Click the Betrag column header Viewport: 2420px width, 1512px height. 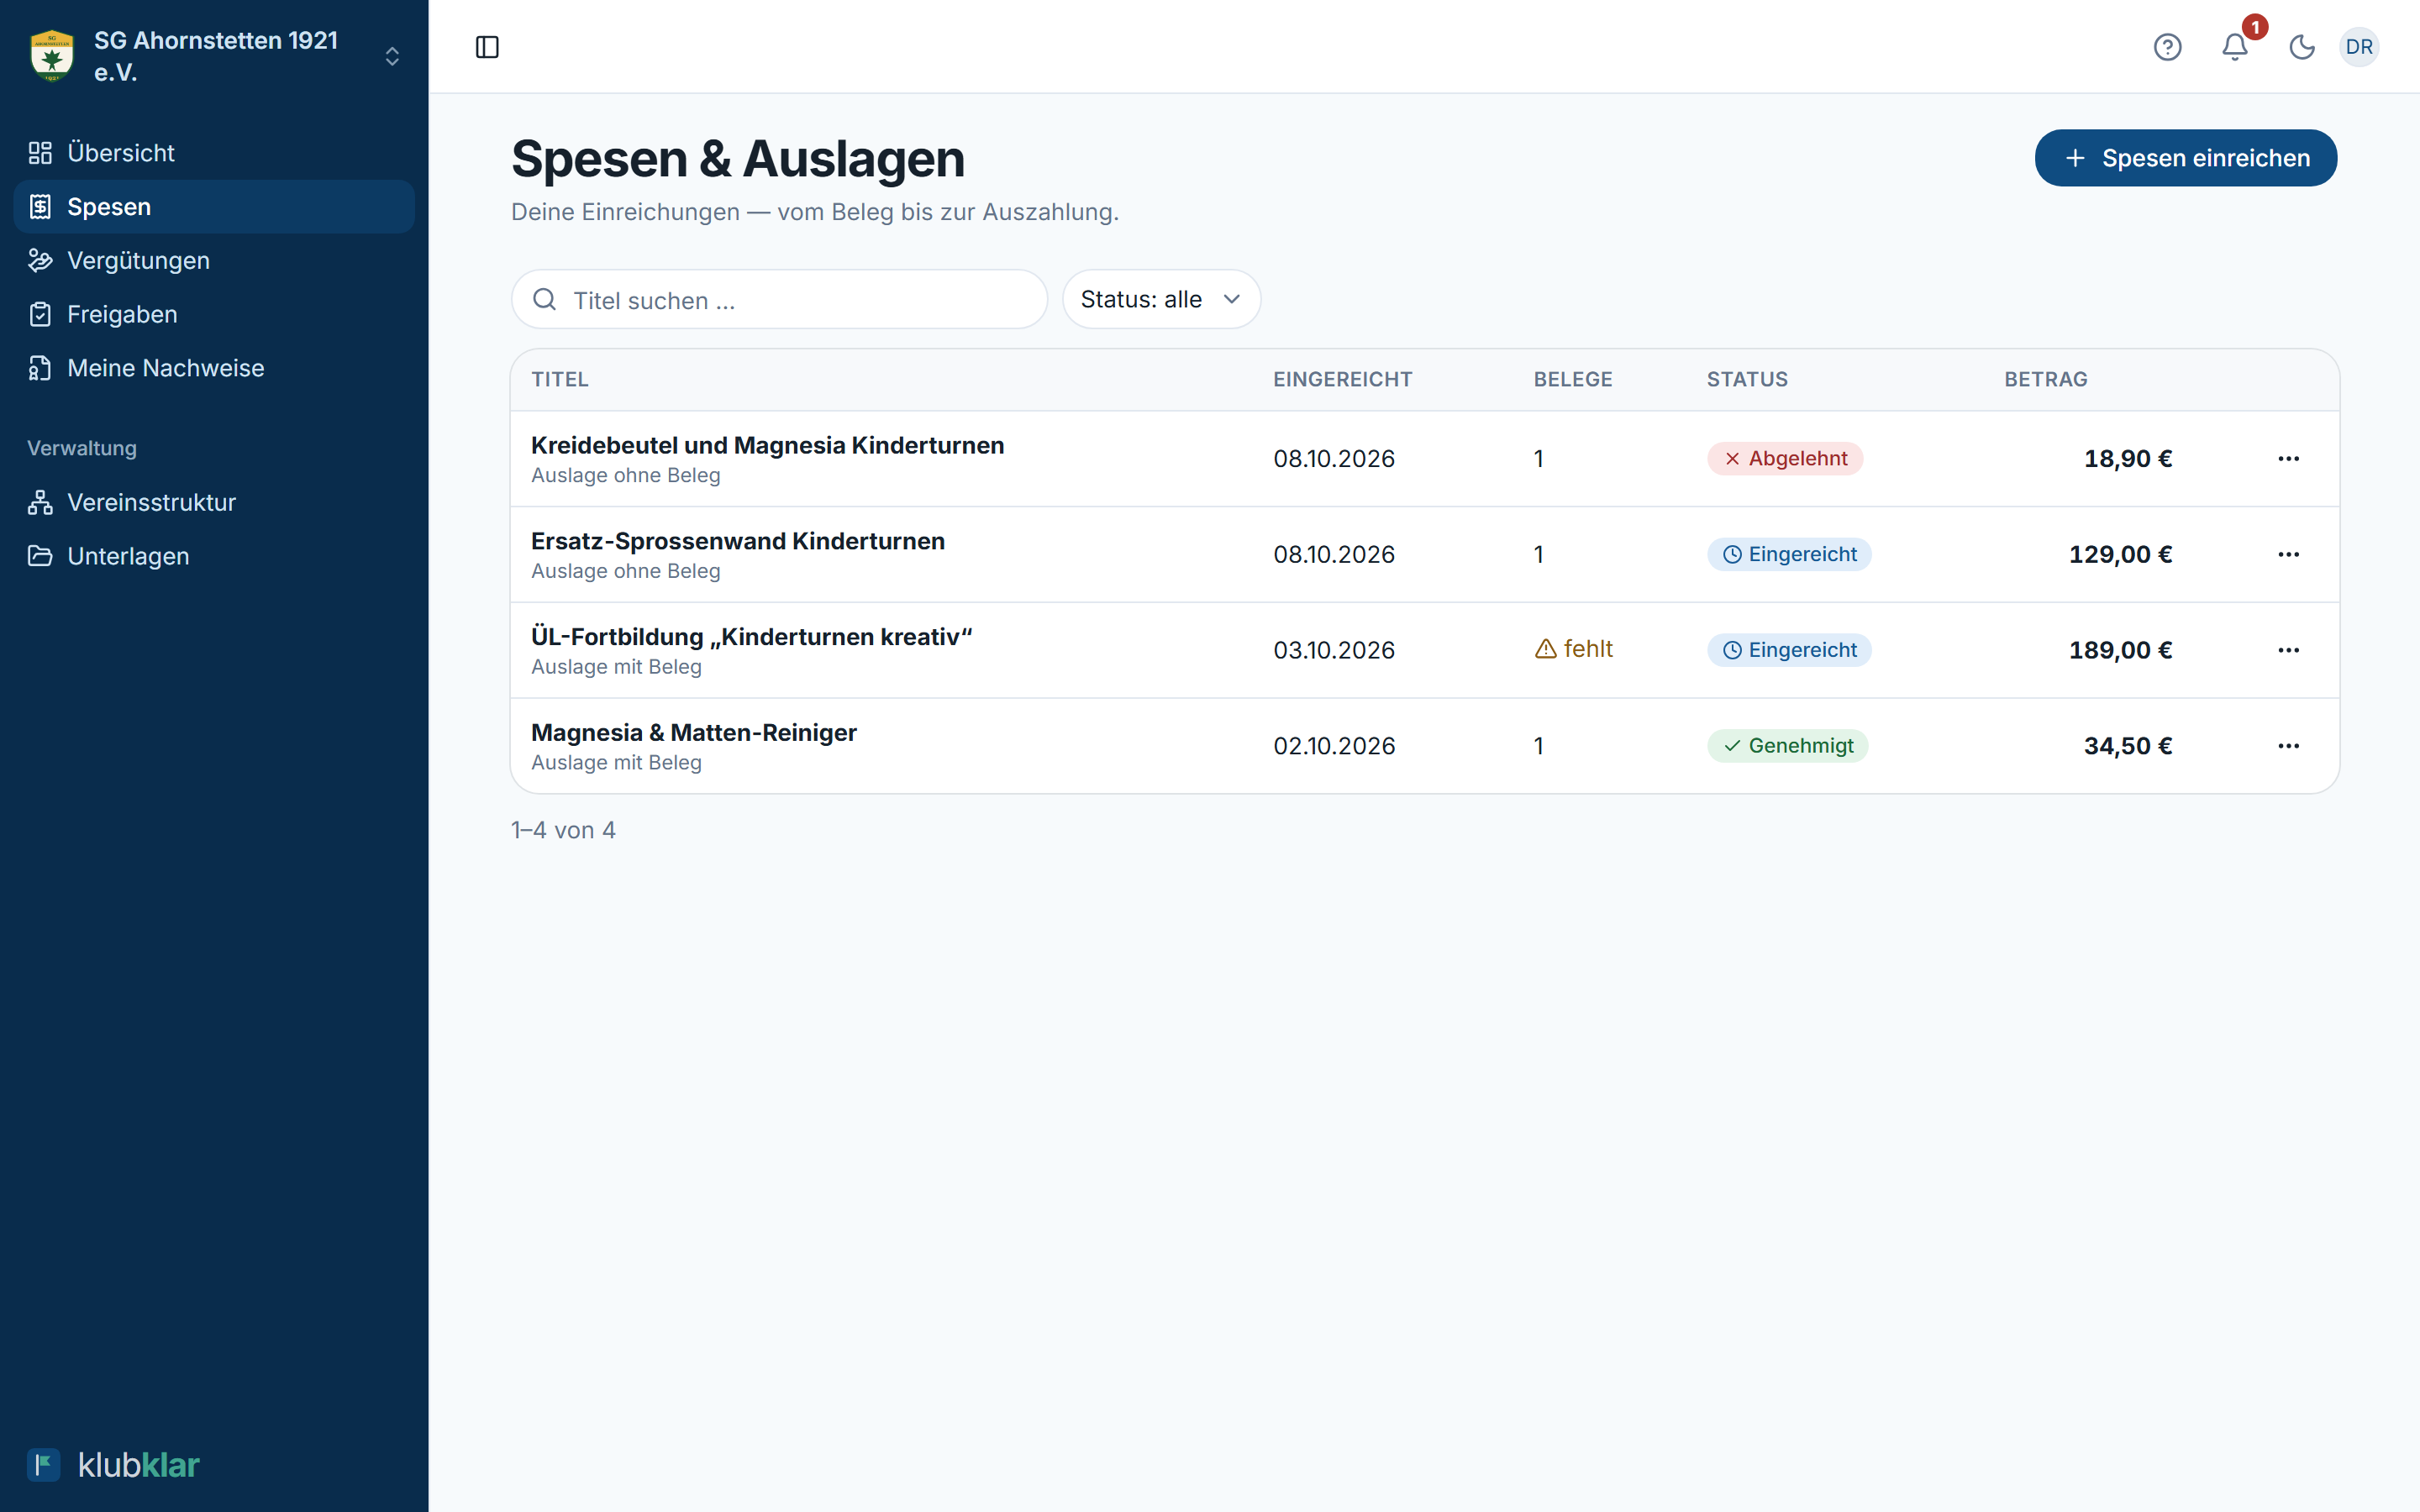(x=2045, y=380)
